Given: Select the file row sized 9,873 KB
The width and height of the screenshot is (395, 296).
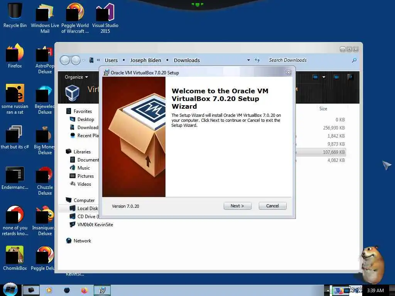Looking at the screenshot, I should click(336, 144).
